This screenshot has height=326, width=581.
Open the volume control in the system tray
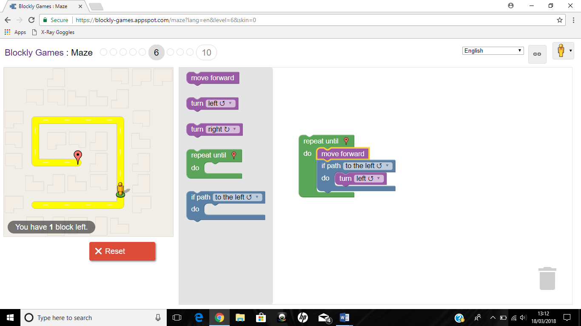tap(523, 318)
